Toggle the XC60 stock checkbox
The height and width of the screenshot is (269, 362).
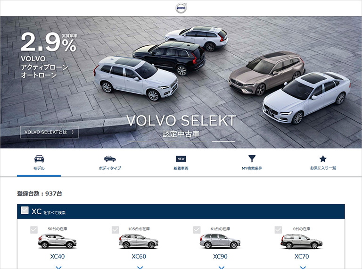coord(115,230)
